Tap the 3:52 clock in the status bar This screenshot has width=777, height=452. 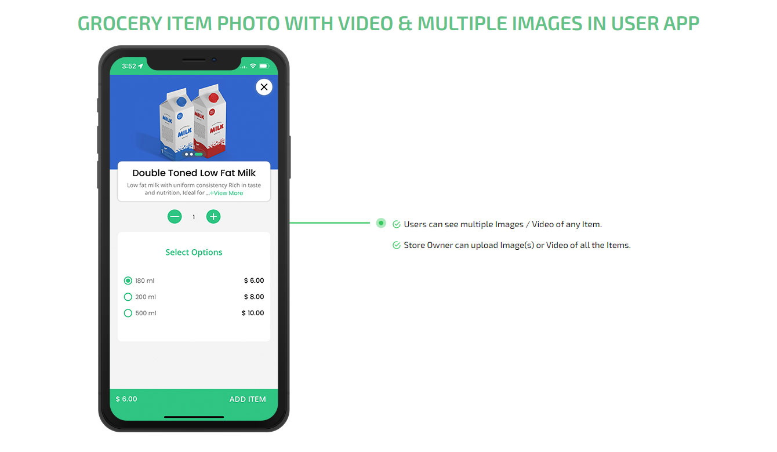[129, 66]
